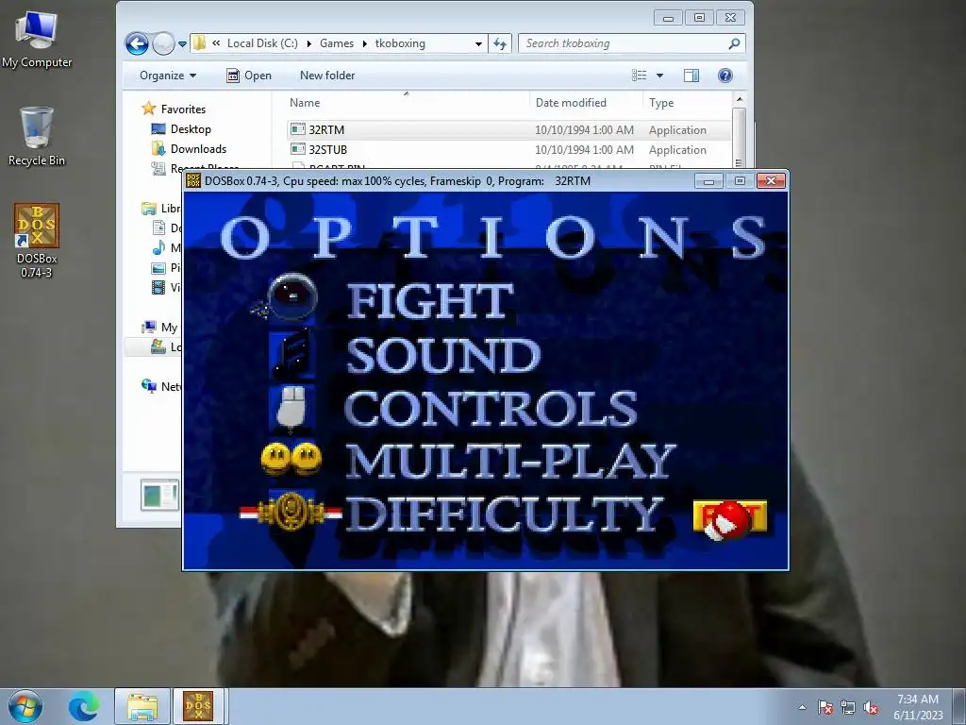
Task: Click the MULTI-PLAY two faces icon
Action: [291, 460]
